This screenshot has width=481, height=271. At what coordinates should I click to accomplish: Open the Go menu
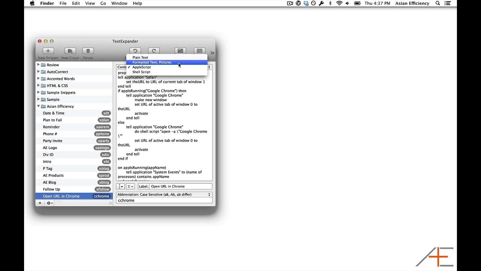(103, 3)
